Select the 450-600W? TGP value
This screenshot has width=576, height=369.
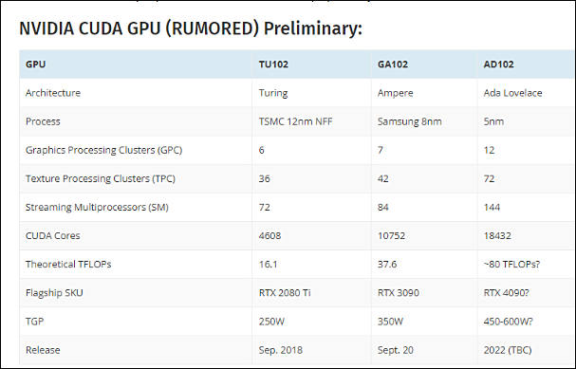tap(508, 322)
